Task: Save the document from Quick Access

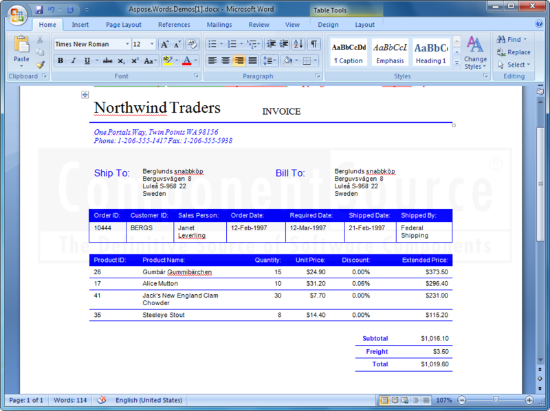Action: click(x=39, y=10)
